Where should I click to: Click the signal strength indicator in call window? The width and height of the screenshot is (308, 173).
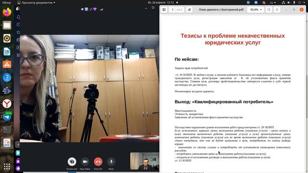tap(102, 9)
